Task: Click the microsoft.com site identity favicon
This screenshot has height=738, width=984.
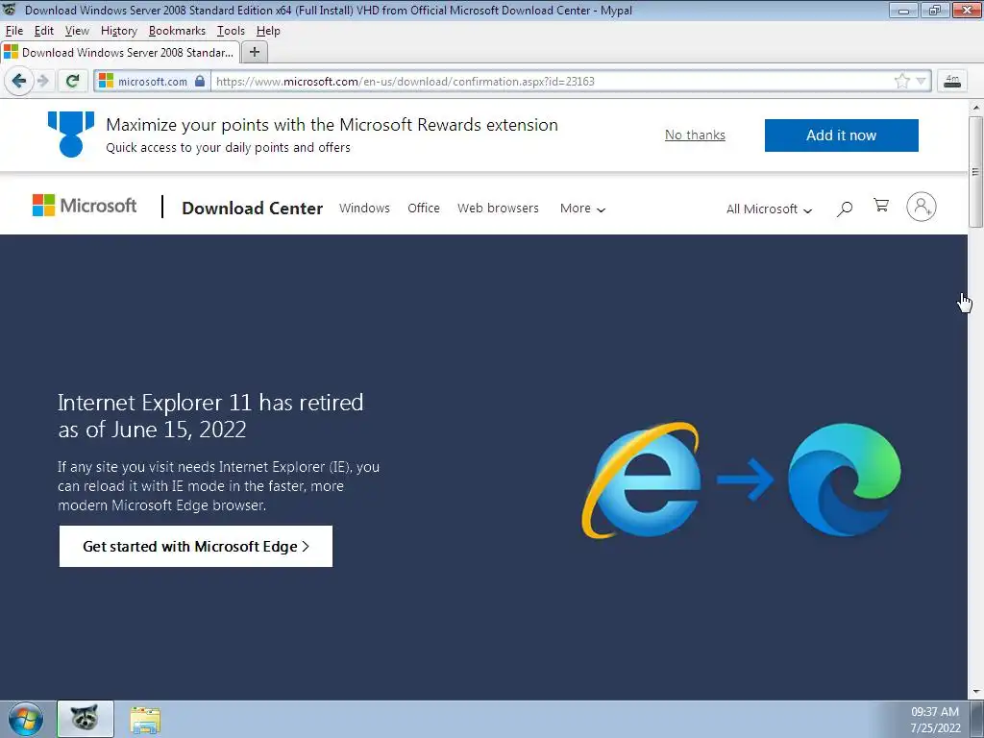Action: tap(106, 81)
